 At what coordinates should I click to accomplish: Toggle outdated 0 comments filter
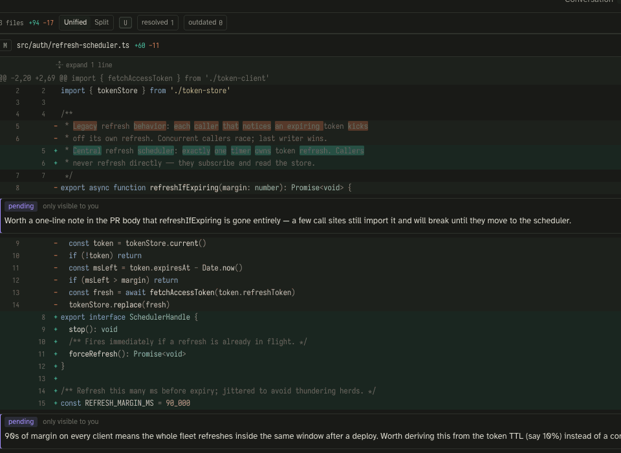pyautogui.click(x=205, y=23)
